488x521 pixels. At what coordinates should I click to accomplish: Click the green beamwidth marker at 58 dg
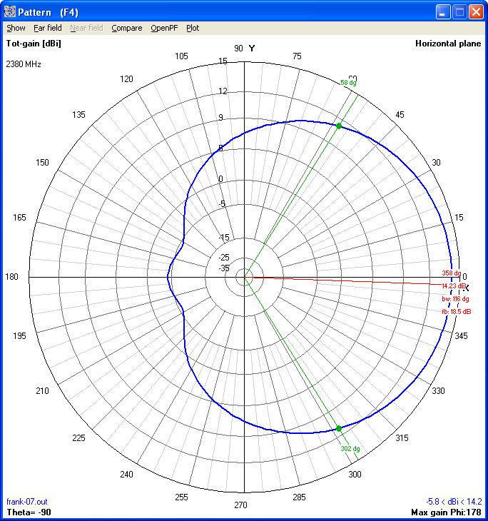339,126
